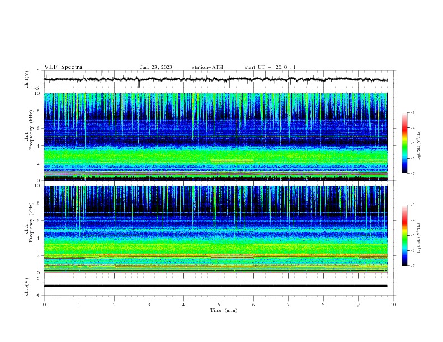Click the time axis tick label "7"

289,305
